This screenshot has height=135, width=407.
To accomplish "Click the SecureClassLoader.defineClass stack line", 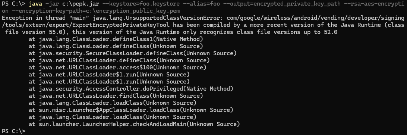I will 133,53.
